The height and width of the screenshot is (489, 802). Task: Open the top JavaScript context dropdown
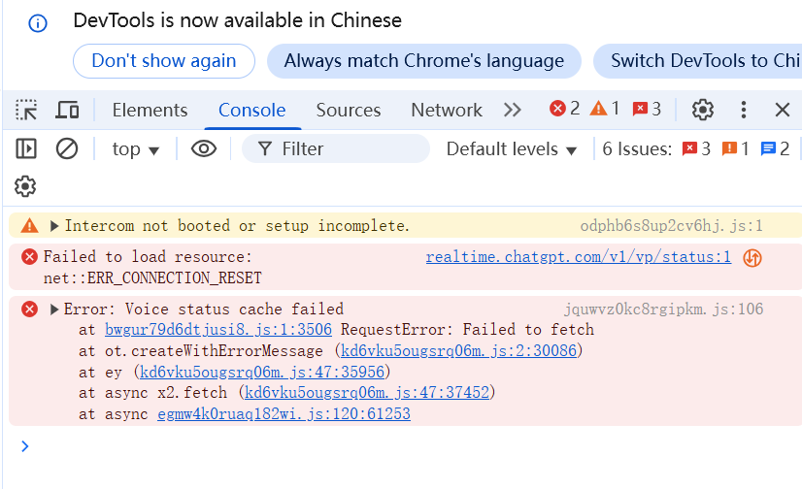point(135,148)
